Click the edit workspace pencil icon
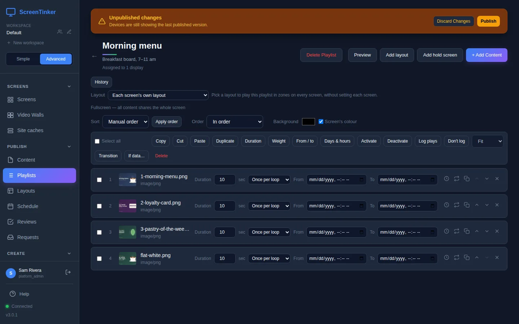519x324 pixels. pyautogui.click(x=69, y=32)
